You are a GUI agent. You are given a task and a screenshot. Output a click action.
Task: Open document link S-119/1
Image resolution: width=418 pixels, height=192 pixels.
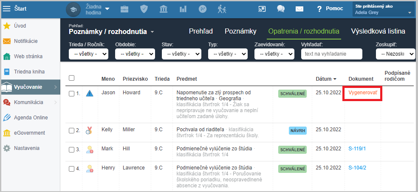(x=357, y=149)
